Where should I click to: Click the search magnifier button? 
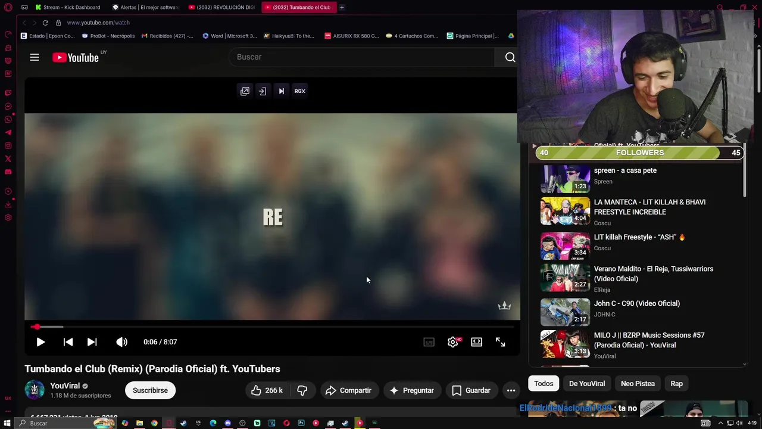pos(510,57)
